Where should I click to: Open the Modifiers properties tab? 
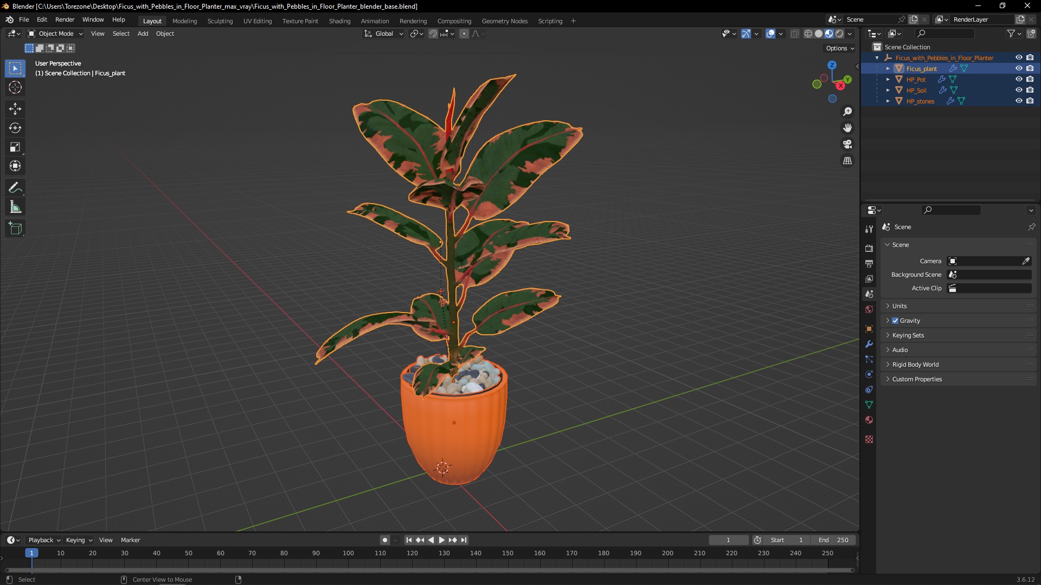[869, 344]
